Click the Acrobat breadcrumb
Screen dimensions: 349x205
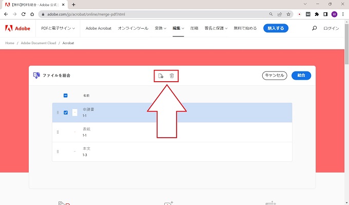point(68,43)
